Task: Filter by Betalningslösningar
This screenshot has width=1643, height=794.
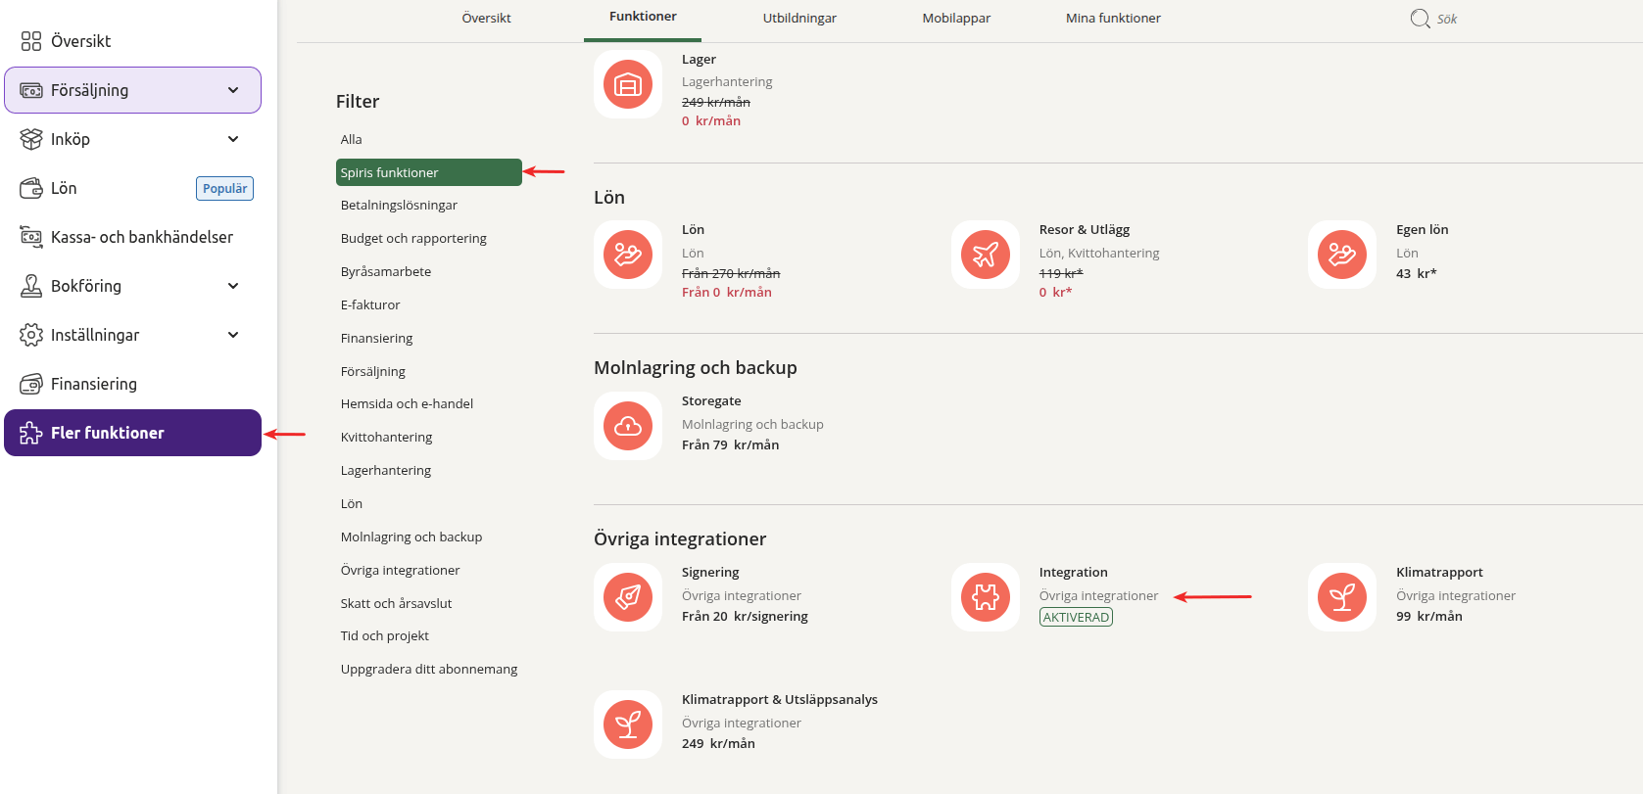Action: (x=399, y=206)
